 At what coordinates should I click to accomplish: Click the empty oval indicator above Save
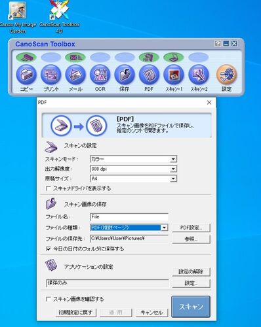tap(125, 58)
